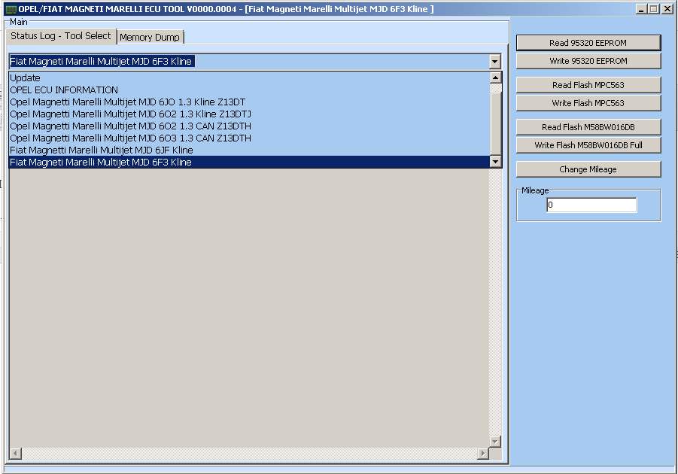Maximize the ECU Tool window
Viewport: 678px width, 474px height.
click(x=654, y=8)
